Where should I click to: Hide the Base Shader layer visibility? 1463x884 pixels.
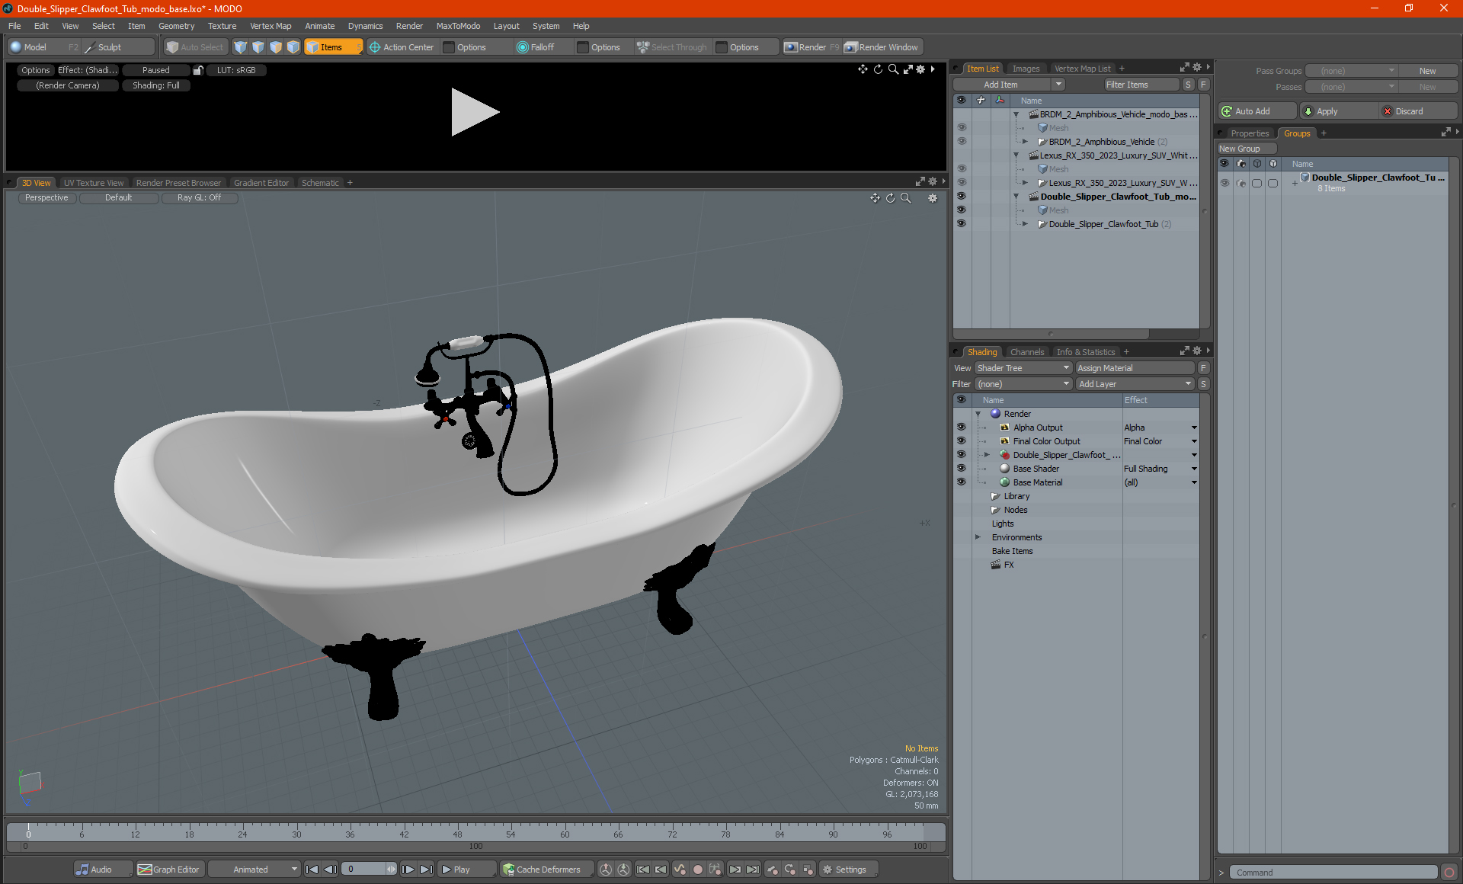click(961, 469)
